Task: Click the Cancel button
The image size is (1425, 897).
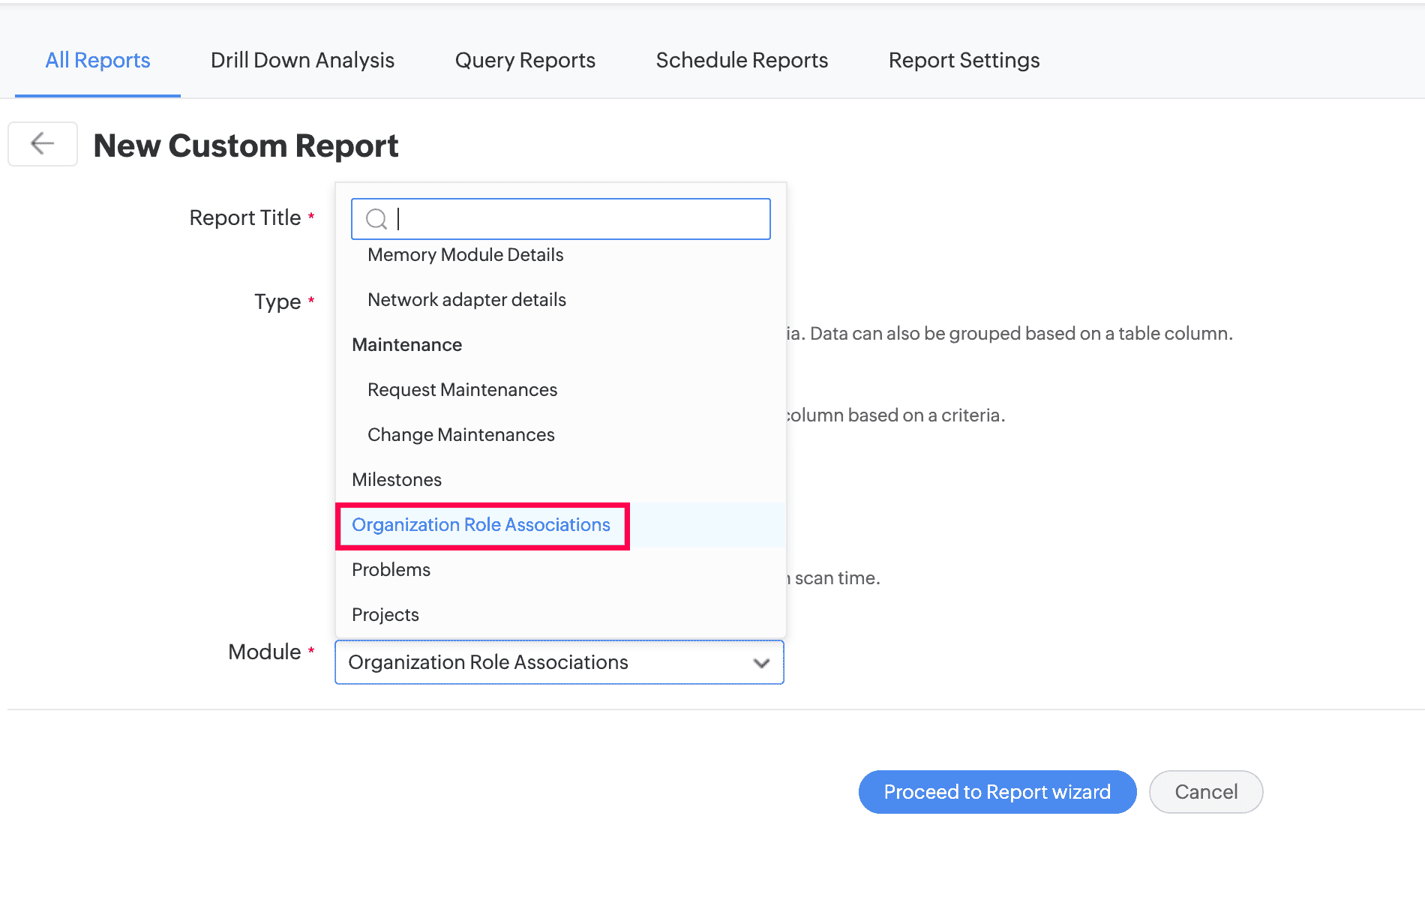Action: click(x=1205, y=791)
